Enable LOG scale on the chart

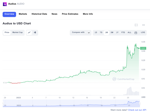point(143,33)
